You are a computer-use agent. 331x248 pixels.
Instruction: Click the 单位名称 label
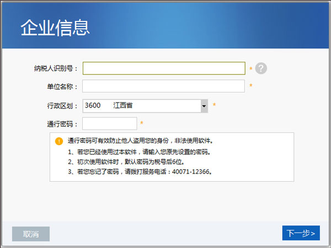62,87
